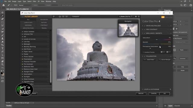The width and height of the screenshot is (193, 108).
Task: Open the Style dropdown in Photoshop options bar
Action: (25, 5)
